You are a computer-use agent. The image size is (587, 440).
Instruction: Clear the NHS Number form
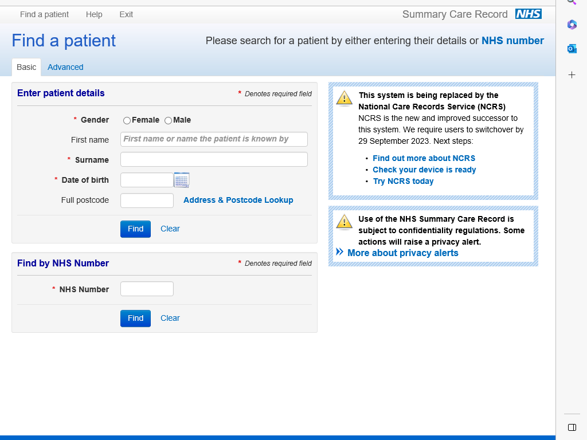170,318
